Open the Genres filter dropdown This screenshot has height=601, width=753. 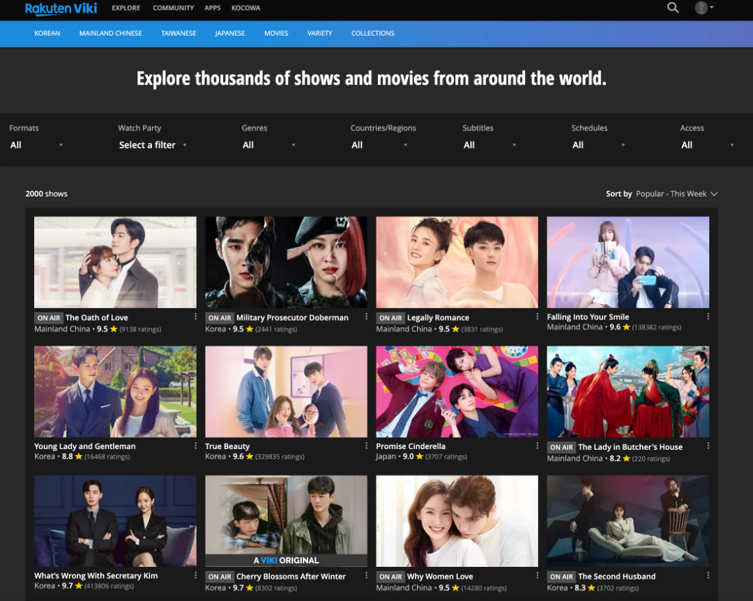269,145
